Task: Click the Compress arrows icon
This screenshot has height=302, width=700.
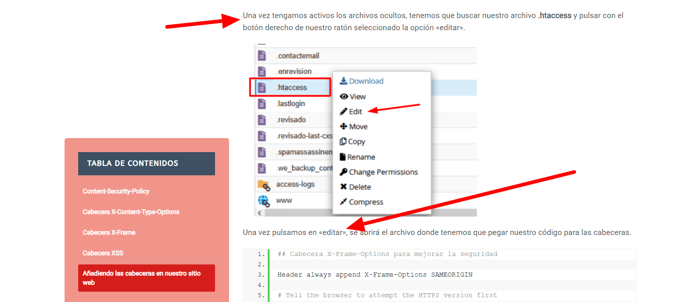Action: point(343,202)
